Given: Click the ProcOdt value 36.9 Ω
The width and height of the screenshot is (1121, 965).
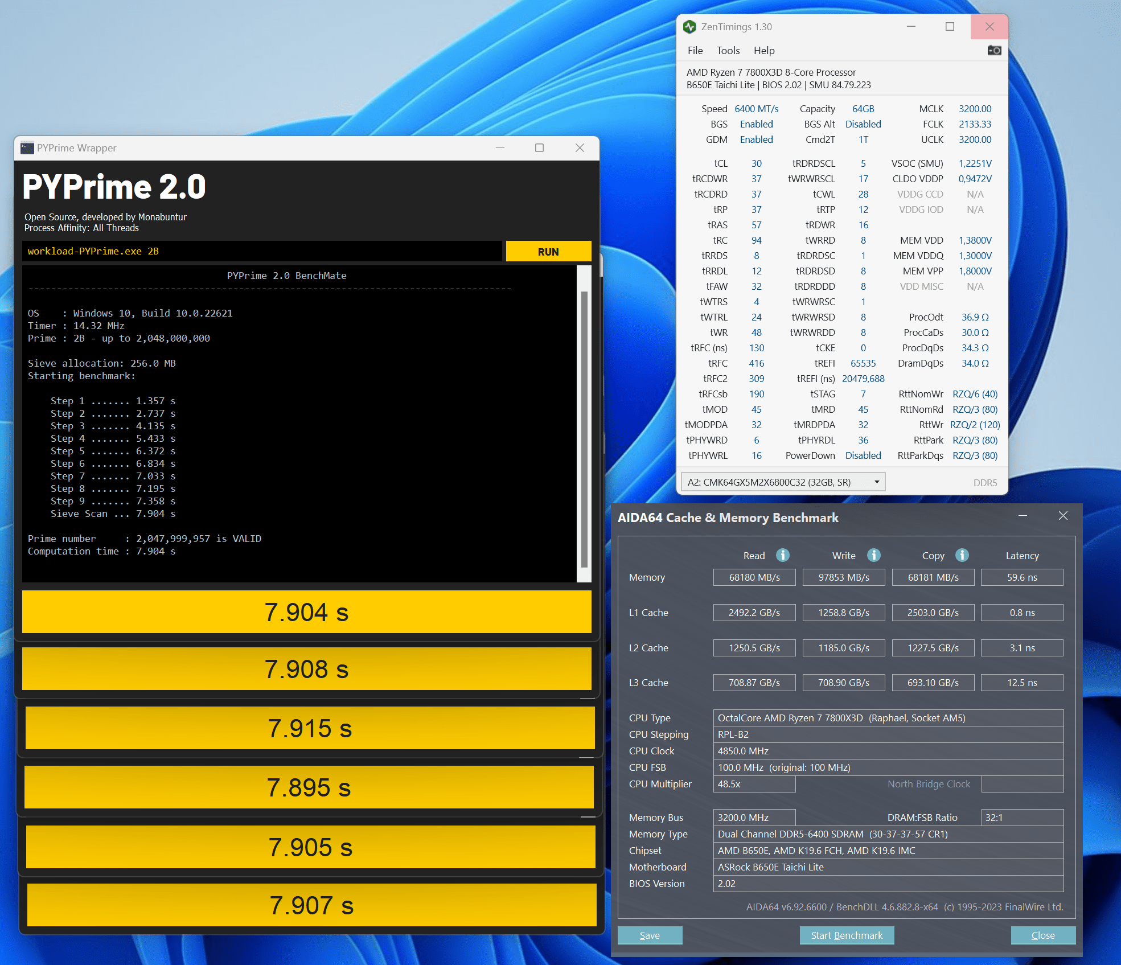Looking at the screenshot, I should [x=975, y=317].
